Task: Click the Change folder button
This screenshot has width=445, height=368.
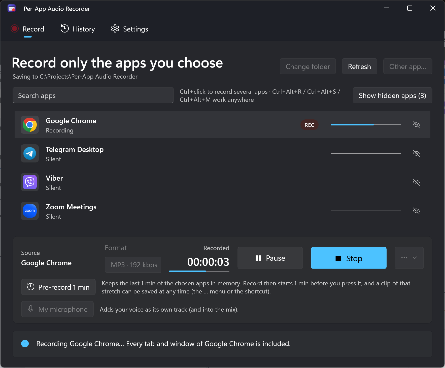Action: pos(308,66)
